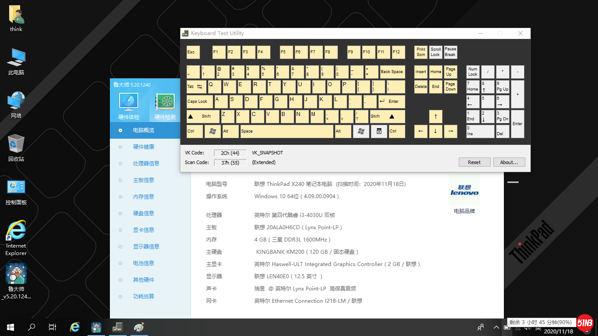Click the left Windows logo key
The height and width of the screenshot is (336, 598).
point(213,131)
